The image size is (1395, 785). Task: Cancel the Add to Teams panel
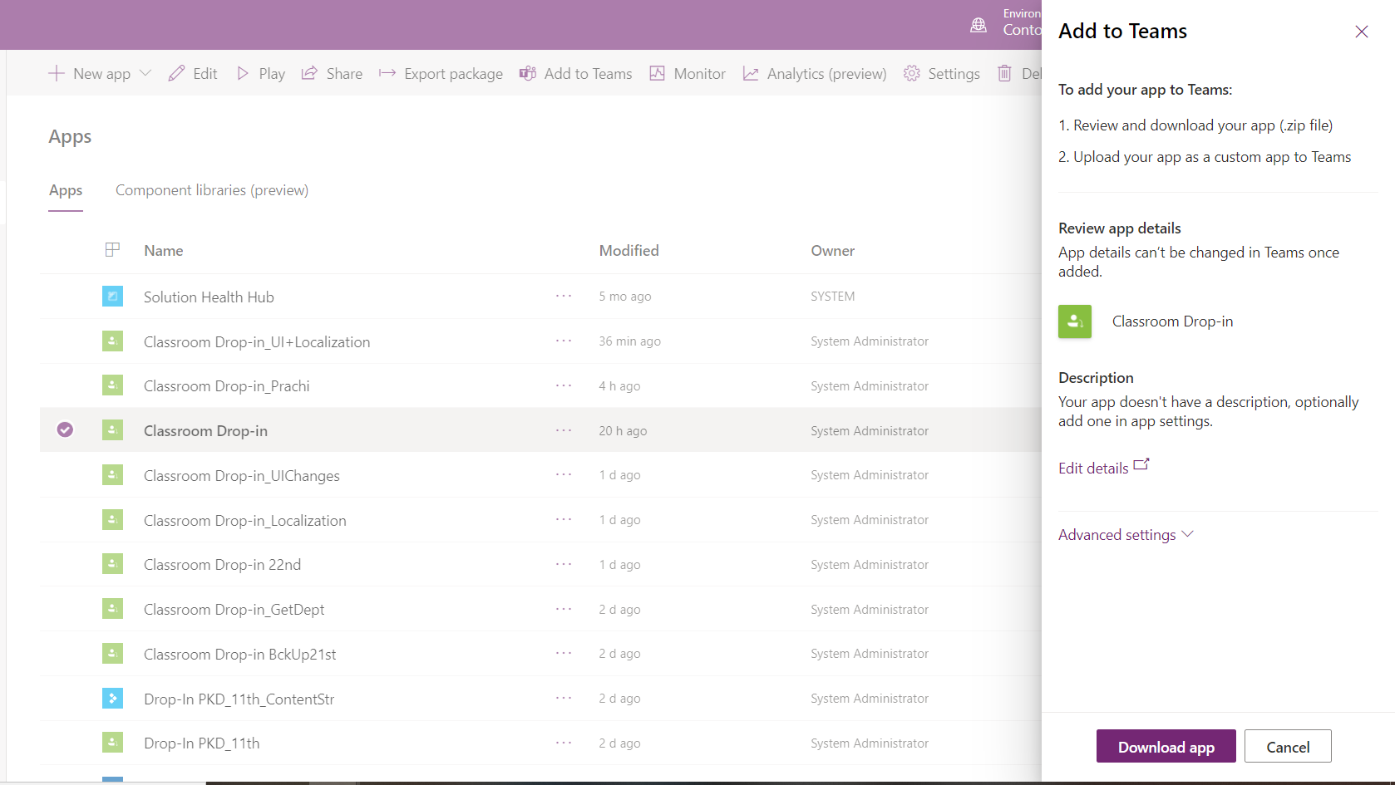(1288, 747)
